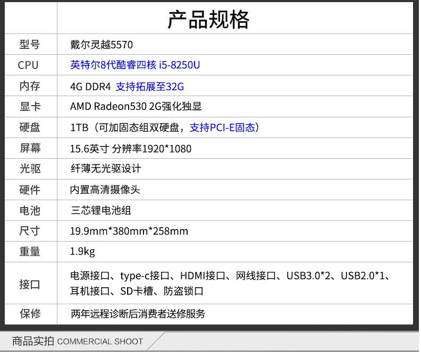Select the 显卡 row label
Image resolution: width=421 pixels, height=352 pixels.
[x=30, y=106]
